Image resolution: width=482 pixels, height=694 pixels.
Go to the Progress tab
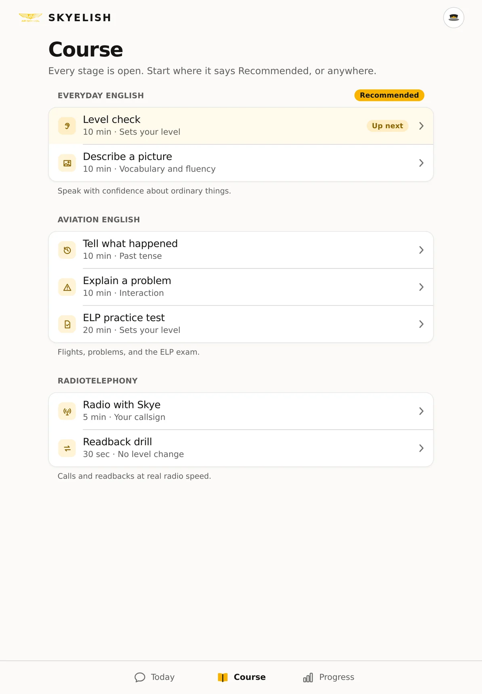click(x=329, y=677)
